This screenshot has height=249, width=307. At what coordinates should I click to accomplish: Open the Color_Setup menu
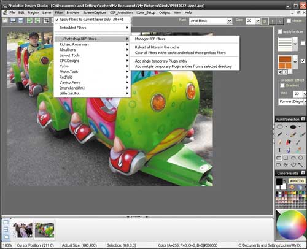point(146,13)
